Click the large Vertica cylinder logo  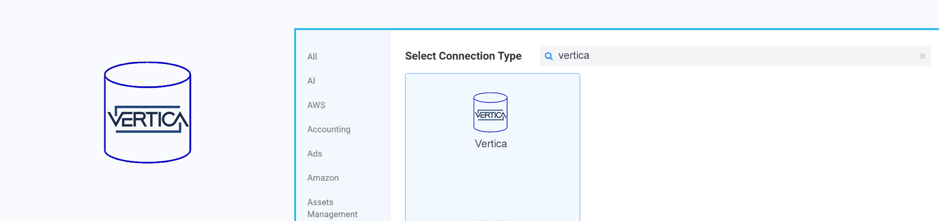pyautogui.click(x=147, y=112)
